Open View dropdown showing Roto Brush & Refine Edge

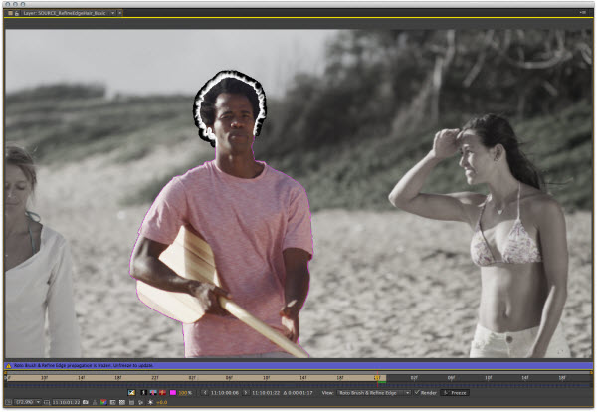point(374,392)
